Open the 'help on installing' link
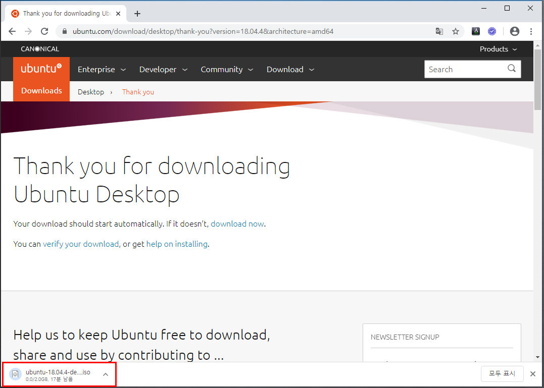544x388 pixels. pos(177,244)
